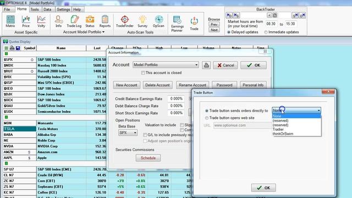This screenshot has width=352, height=198.
Task: Click the Credit Balance Earnings Rate field
Action: (x=176, y=98)
